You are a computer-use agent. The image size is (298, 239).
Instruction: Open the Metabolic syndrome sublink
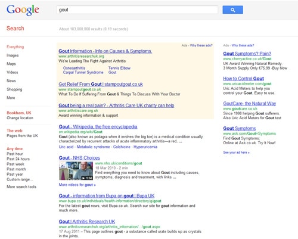click(x=93, y=147)
